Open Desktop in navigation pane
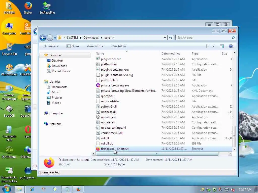The height and width of the screenshot is (193, 258). 57,61
